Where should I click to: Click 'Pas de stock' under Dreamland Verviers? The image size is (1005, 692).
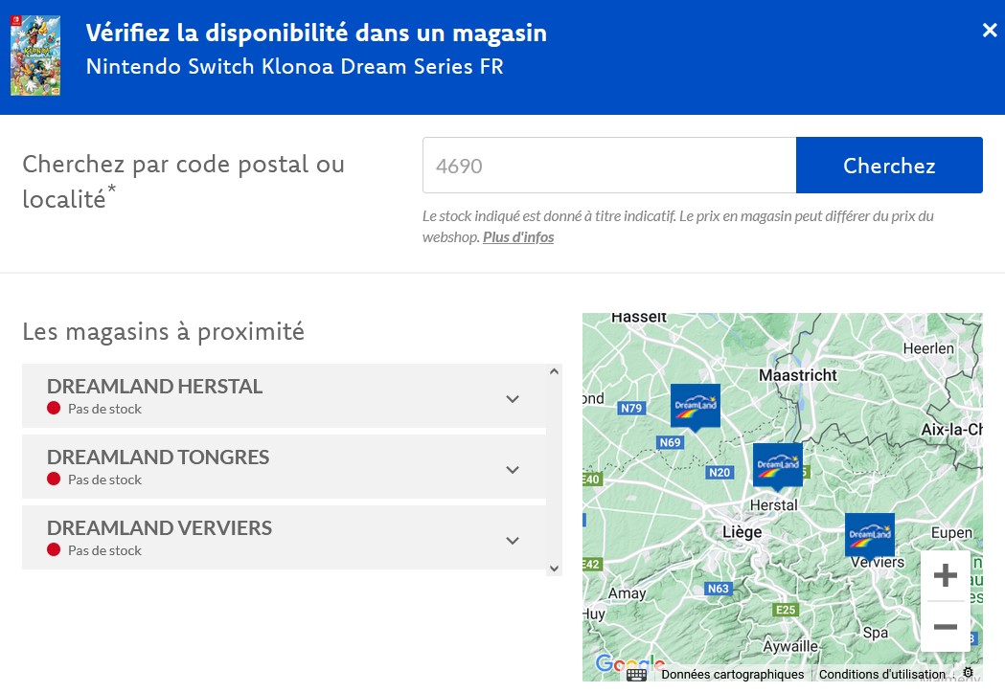point(104,550)
